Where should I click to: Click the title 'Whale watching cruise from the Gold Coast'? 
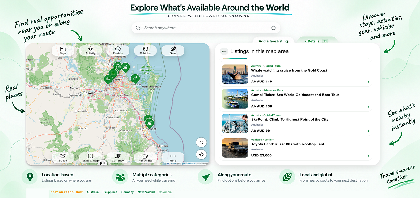click(x=289, y=70)
